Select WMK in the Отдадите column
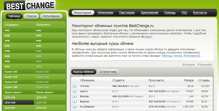The image size is (219, 111). click(18, 56)
